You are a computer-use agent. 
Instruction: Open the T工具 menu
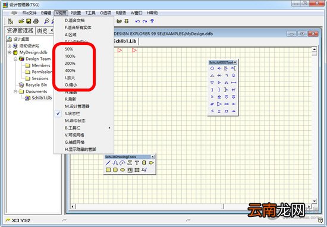click(90, 13)
